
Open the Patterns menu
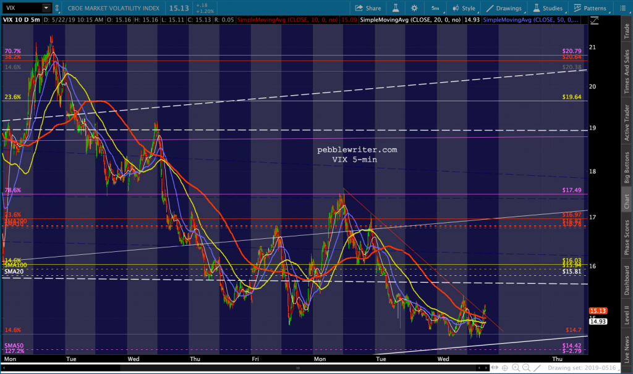(x=590, y=8)
